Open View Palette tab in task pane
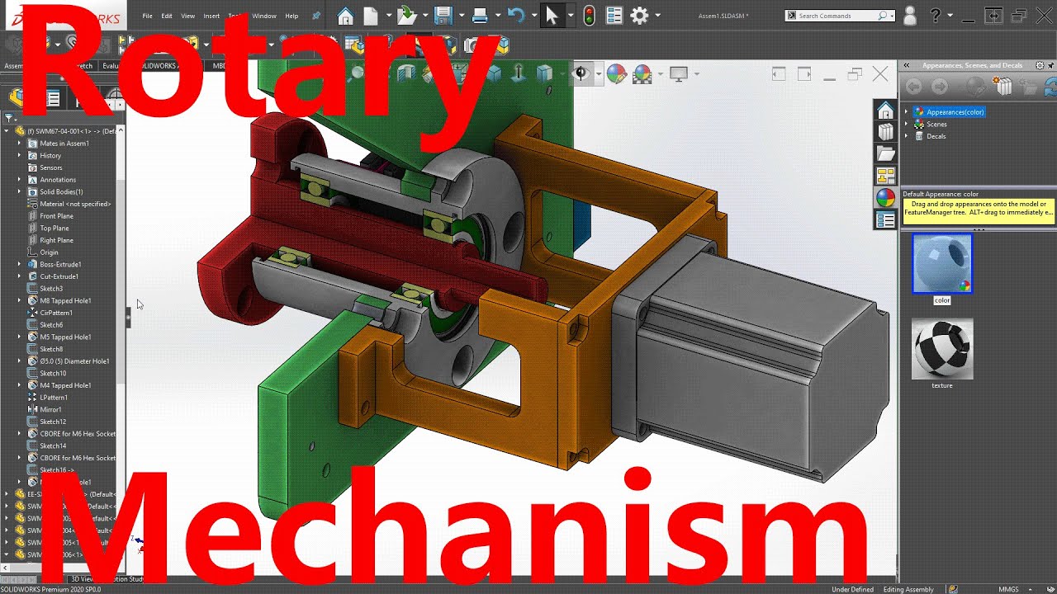The image size is (1057, 594). click(885, 176)
